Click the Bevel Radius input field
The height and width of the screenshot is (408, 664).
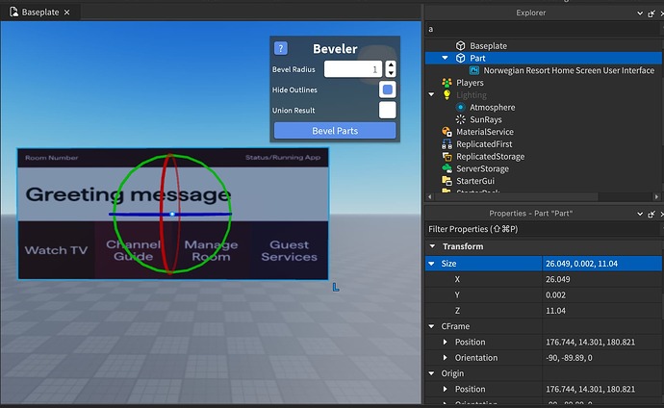pos(353,69)
